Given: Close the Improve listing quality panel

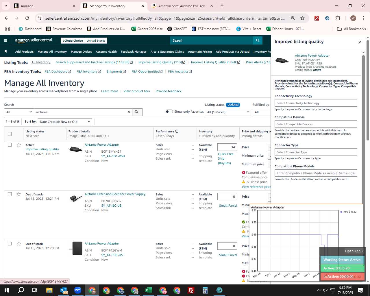Looking at the screenshot, I should click(x=360, y=42).
